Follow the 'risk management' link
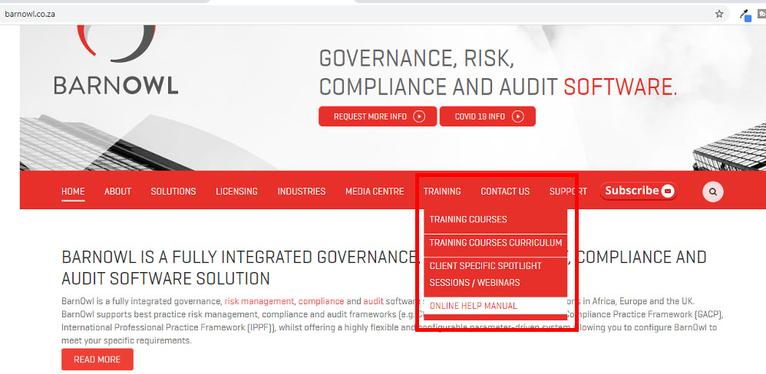 (259, 301)
